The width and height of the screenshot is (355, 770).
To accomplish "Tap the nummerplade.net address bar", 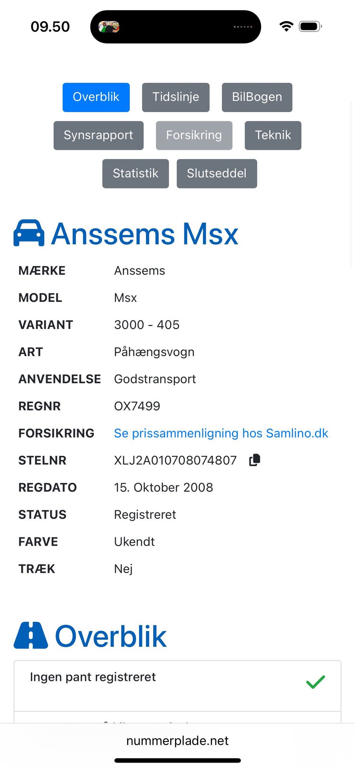I will coord(177,740).
